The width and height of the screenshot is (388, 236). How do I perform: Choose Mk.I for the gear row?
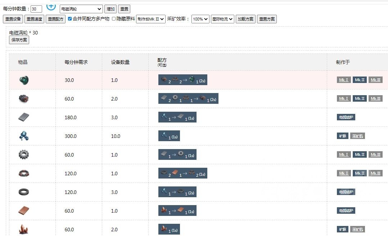(344, 154)
